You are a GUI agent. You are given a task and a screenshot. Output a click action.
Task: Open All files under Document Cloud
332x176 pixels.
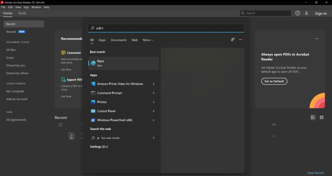tap(11, 50)
